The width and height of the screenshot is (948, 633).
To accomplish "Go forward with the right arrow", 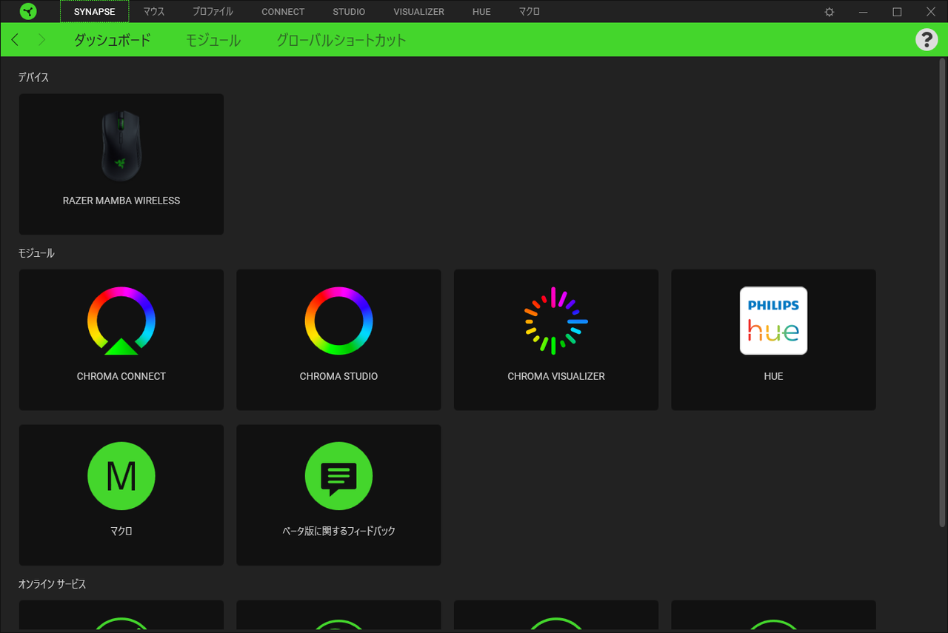I will 41,40.
